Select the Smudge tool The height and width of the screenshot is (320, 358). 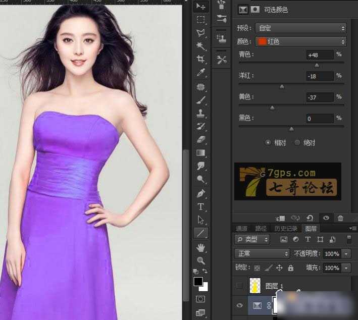tap(200, 166)
